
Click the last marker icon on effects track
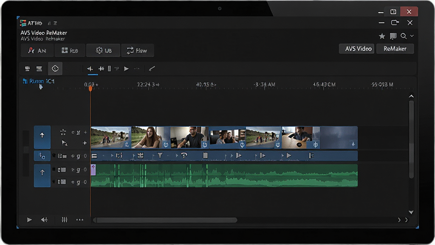click(x=311, y=156)
